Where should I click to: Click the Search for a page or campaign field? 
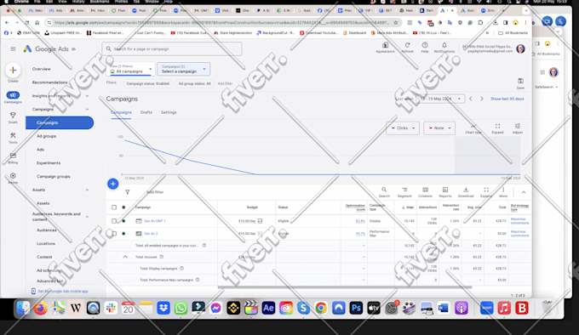(172, 48)
